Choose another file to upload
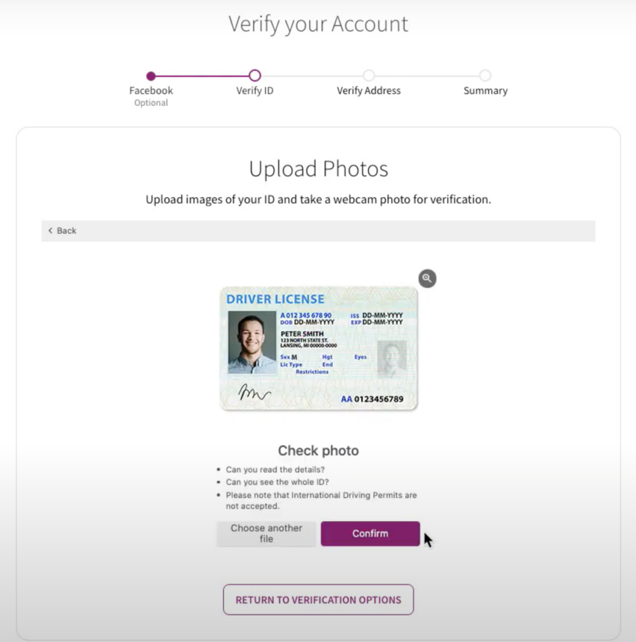 click(x=266, y=534)
